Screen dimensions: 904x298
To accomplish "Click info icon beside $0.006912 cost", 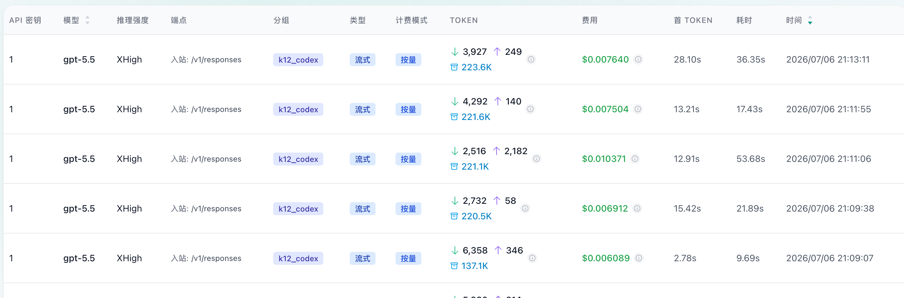I will [x=637, y=208].
